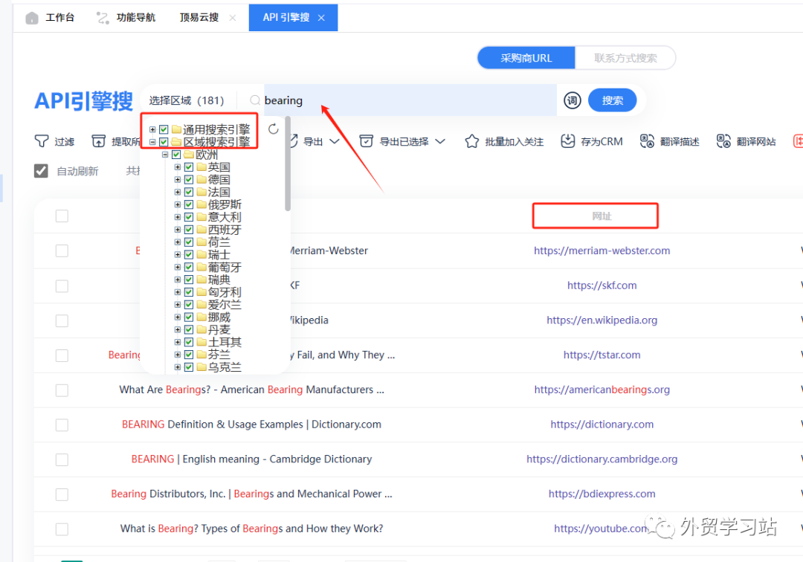Click the bearing search input field
This screenshot has height=562, width=803.
(410, 100)
